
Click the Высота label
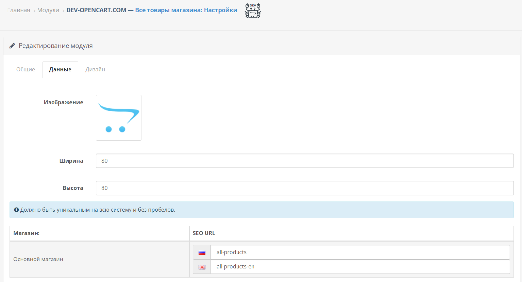click(73, 188)
